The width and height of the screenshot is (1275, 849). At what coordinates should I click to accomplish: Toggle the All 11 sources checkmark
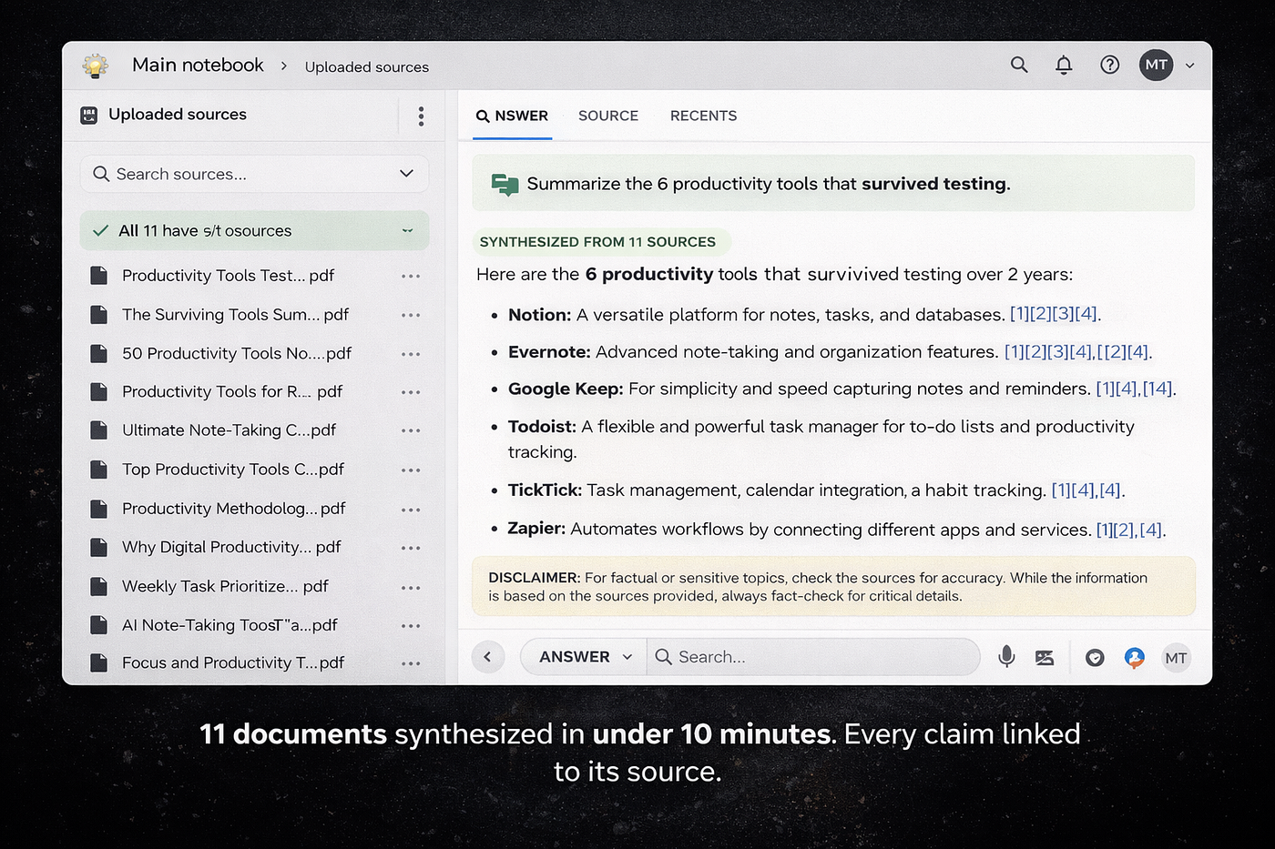pyautogui.click(x=100, y=231)
